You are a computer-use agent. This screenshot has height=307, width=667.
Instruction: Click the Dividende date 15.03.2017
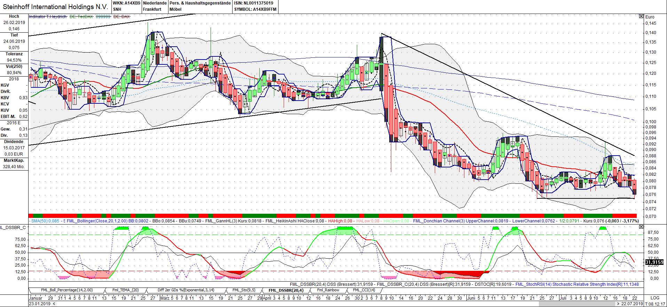point(14,148)
